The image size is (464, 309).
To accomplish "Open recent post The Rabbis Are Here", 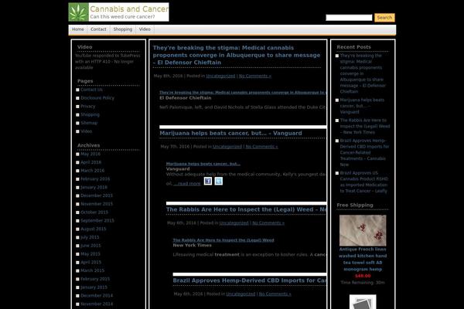I will click(x=364, y=126).
